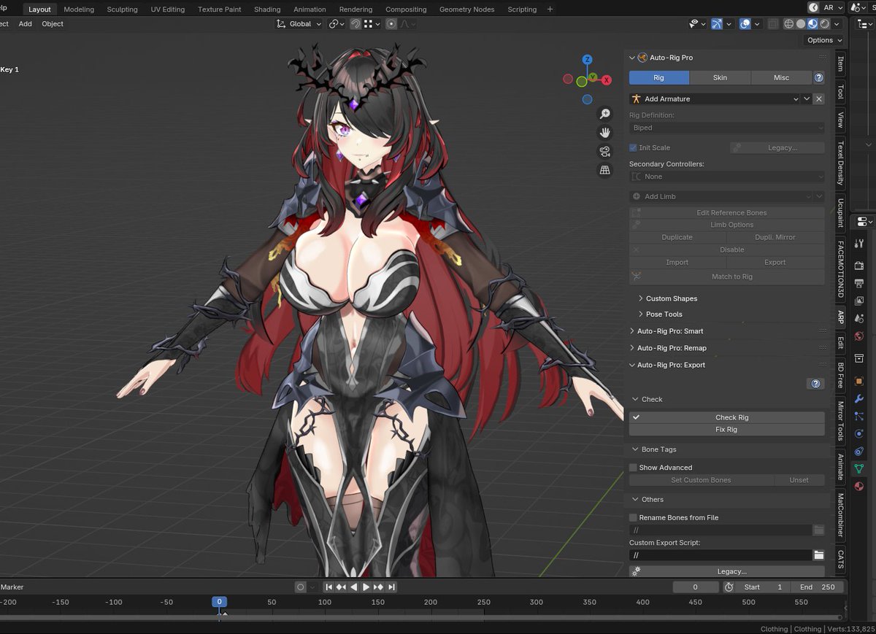This screenshot has width=876, height=634.
Task: Open the Output properties printer icon
Action: click(x=859, y=283)
